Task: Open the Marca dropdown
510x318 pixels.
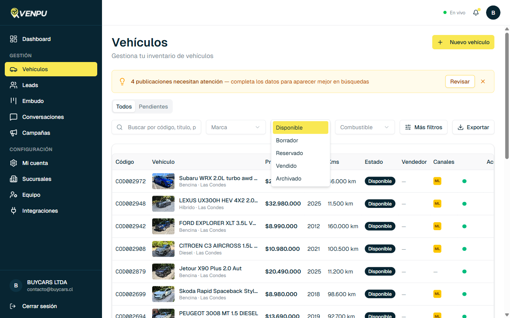Action: tap(235, 127)
